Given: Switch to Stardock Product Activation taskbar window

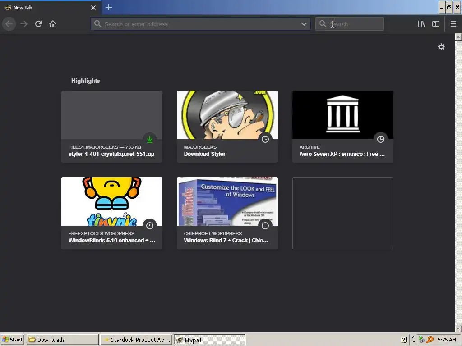Looking at the screenshot, I should point(136,340).
